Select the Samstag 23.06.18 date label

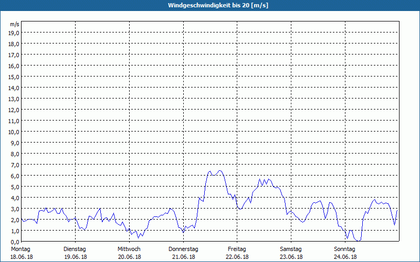point(291,253)
